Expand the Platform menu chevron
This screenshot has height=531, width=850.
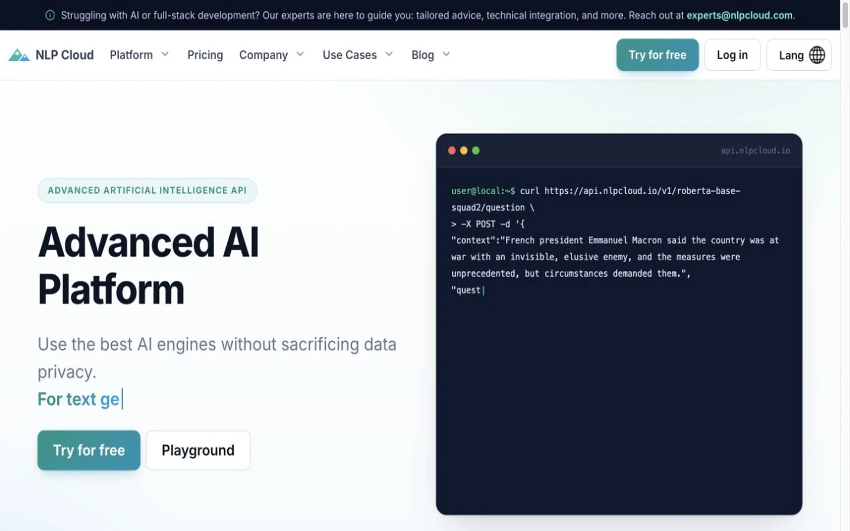165,54
